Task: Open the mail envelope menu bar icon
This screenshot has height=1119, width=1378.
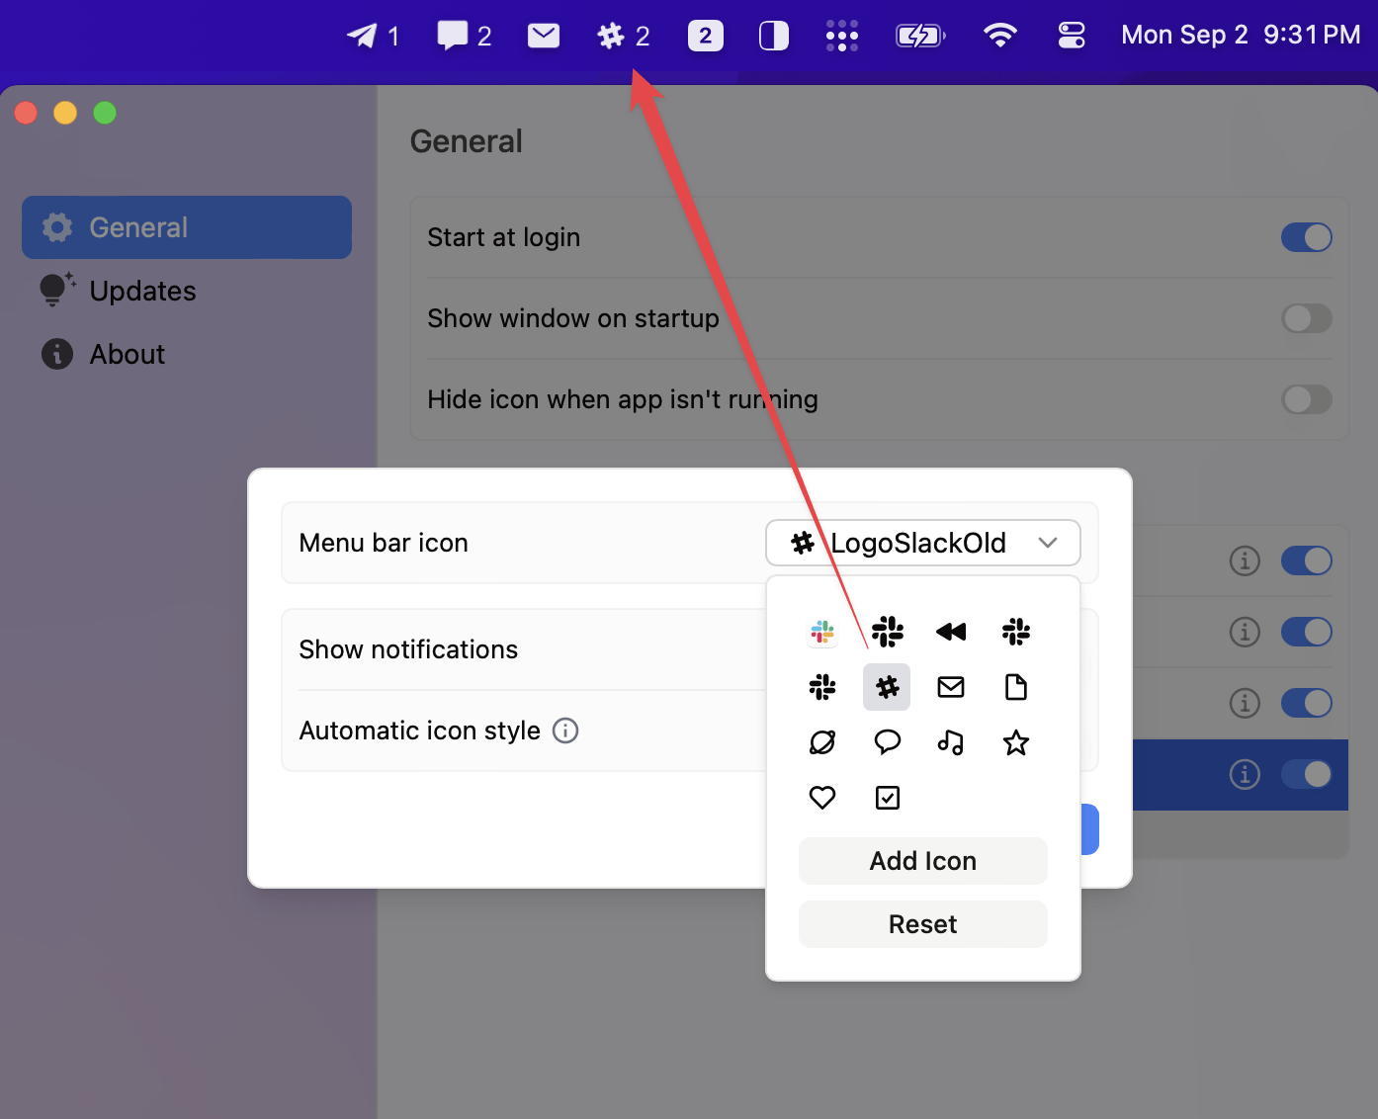Action: coord(544,37)
